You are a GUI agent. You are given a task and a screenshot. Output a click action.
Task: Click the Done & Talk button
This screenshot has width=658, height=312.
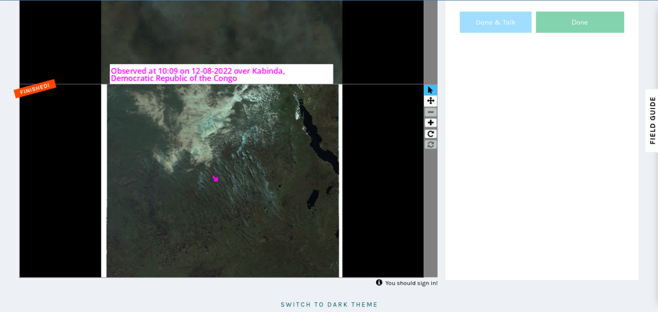tap(496, 22)
